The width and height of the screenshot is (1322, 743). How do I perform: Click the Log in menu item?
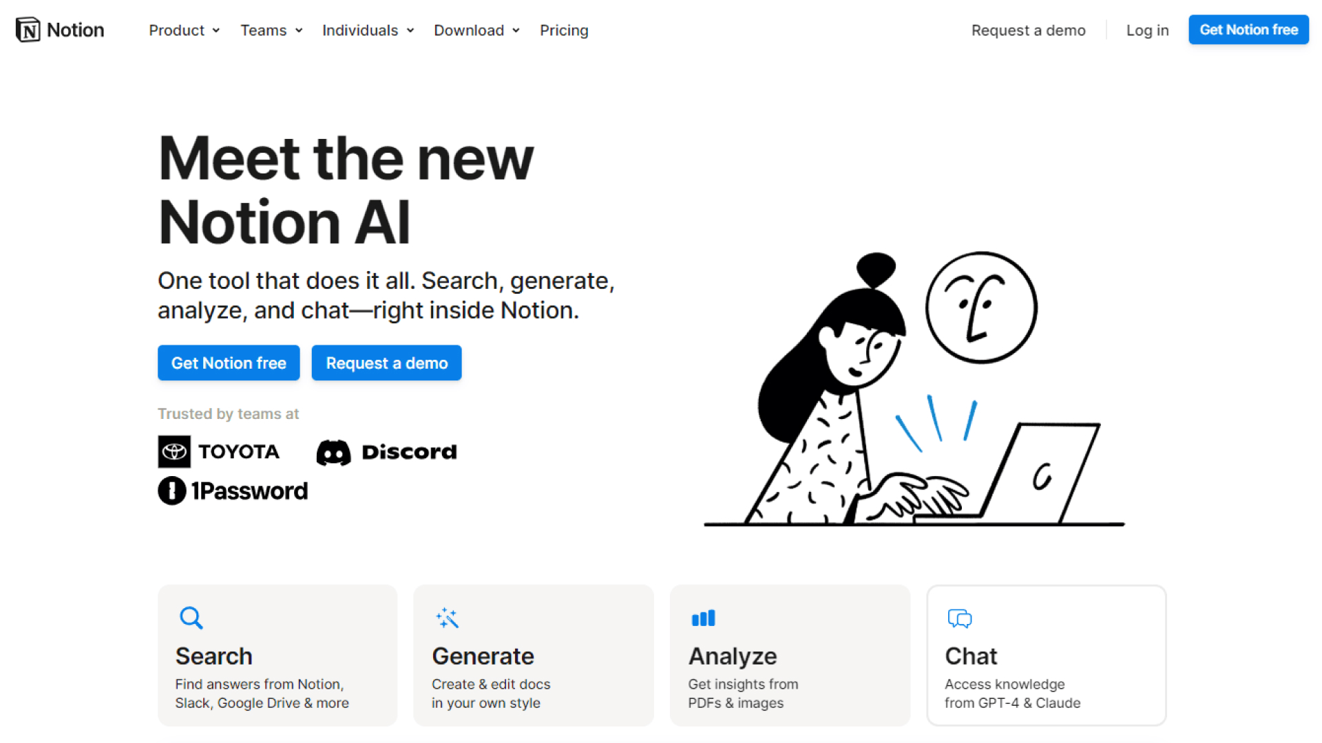(1148, 30)
